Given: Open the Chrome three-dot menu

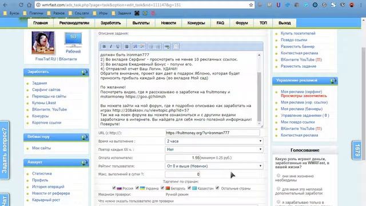Looking at the screenshot, I should tap(361, 5).
